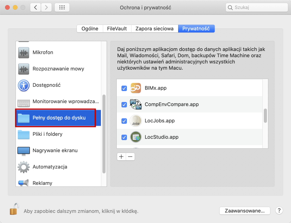Select the Zapora sieciowa tab
This screenshot has width=291, height=223.
(x=154, y=29)
